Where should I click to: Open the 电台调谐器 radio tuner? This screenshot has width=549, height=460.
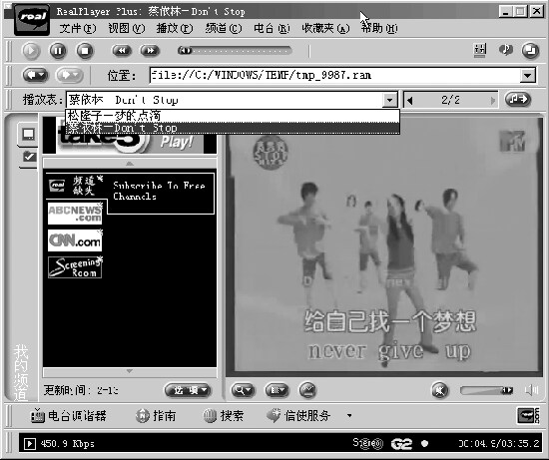(x=69, y=416)
